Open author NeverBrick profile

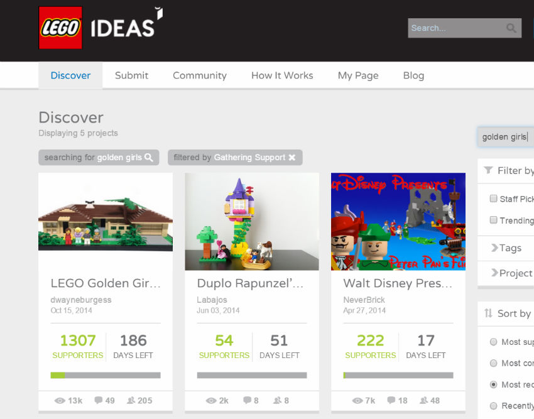[x=364, y=300]
